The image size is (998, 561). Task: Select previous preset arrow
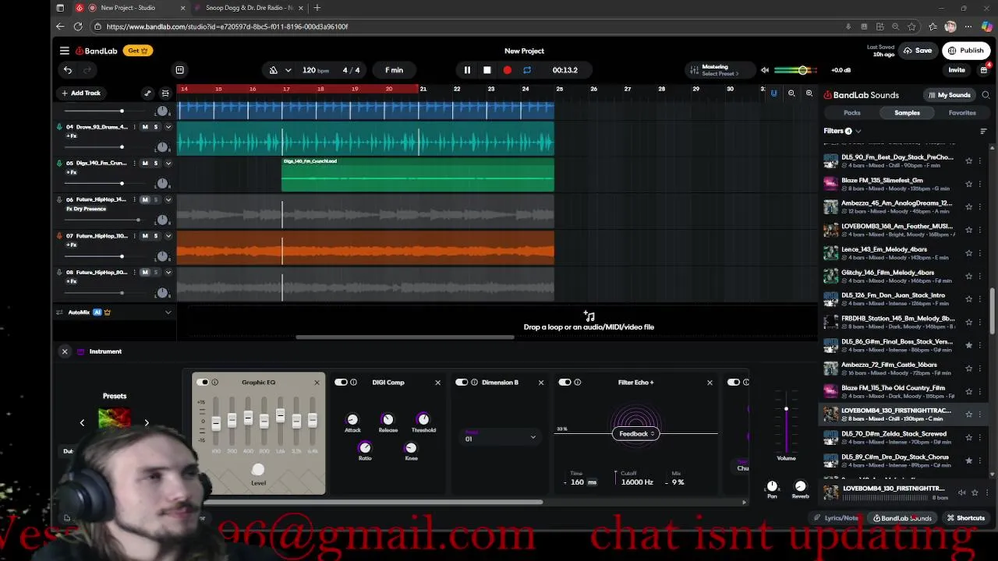[82, 422]
